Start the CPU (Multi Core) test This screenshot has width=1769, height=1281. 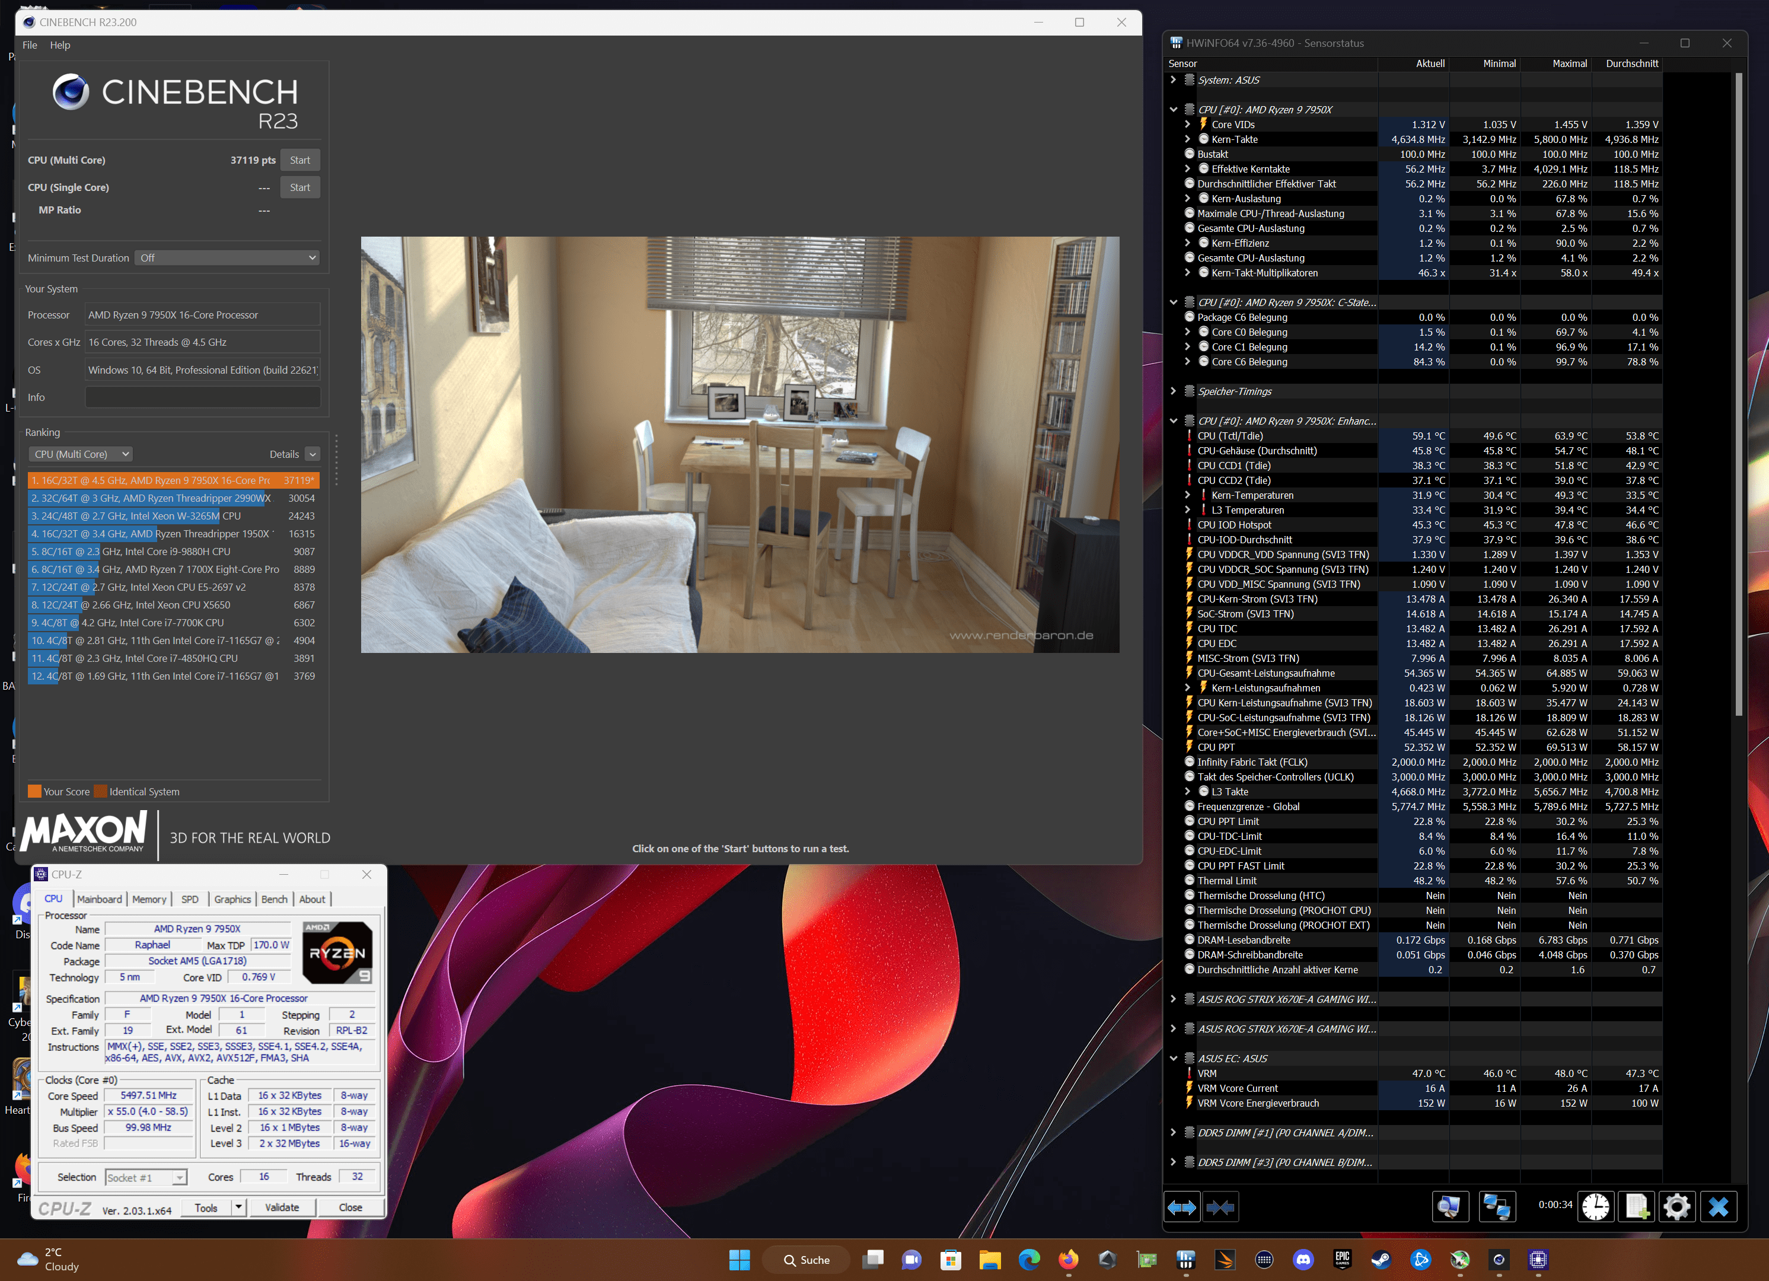(x=299, y=160)
